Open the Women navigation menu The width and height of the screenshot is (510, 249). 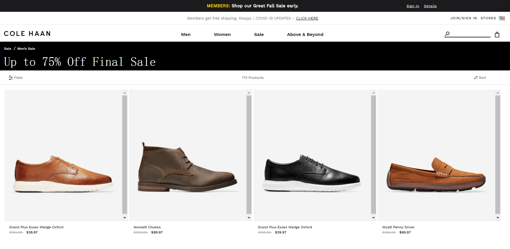click(222, 35)
